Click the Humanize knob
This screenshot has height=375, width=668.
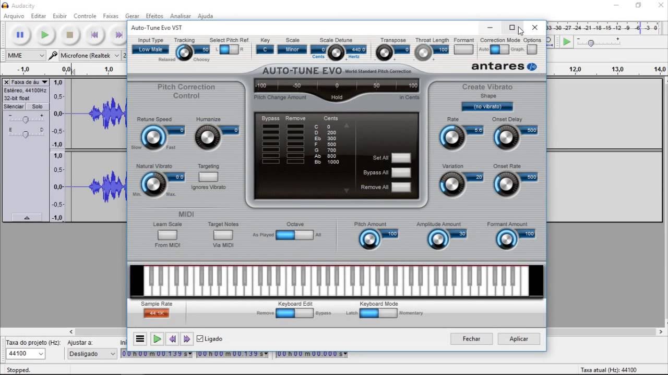pyautogui.click(x=207, y=137)
